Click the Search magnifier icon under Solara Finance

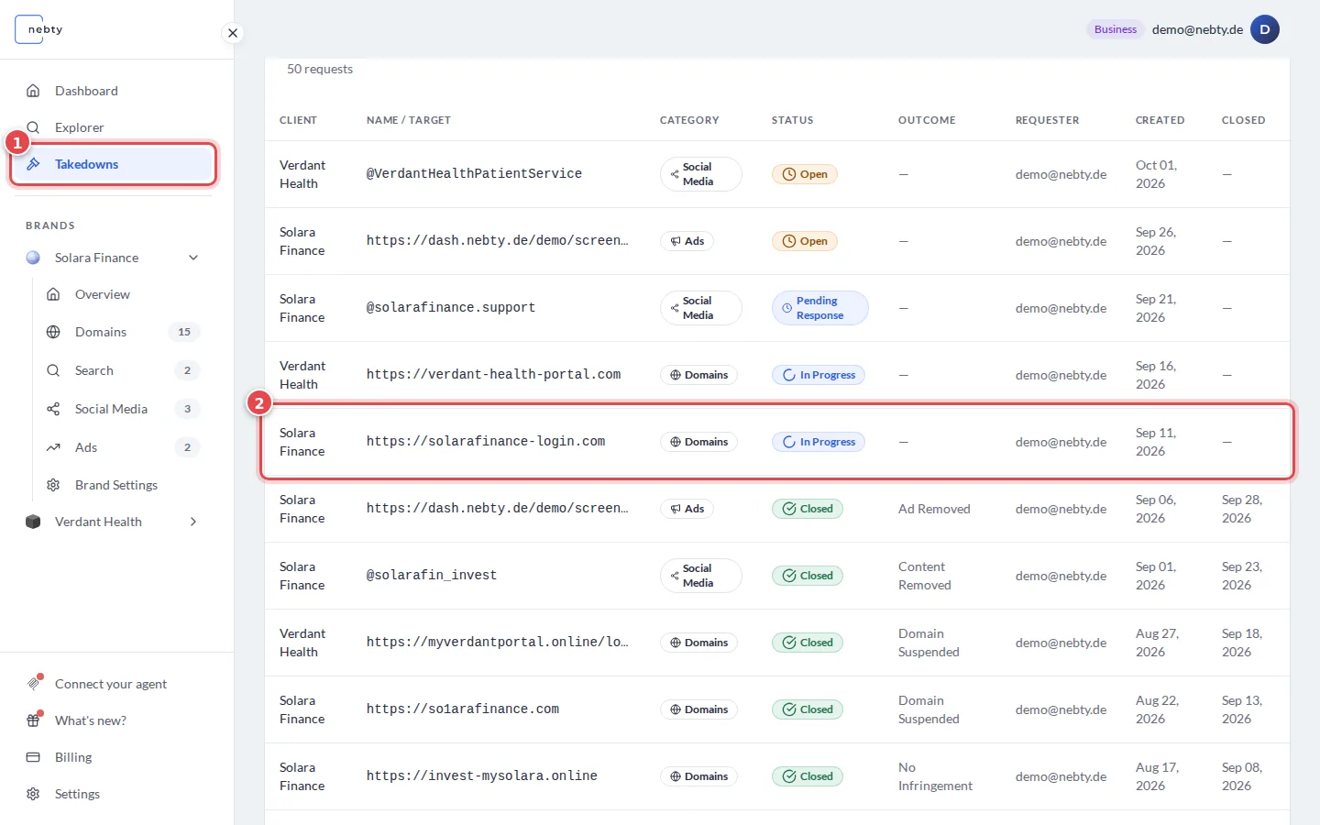53,370
